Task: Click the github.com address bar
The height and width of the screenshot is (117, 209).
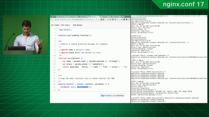Action: (80, 19)
